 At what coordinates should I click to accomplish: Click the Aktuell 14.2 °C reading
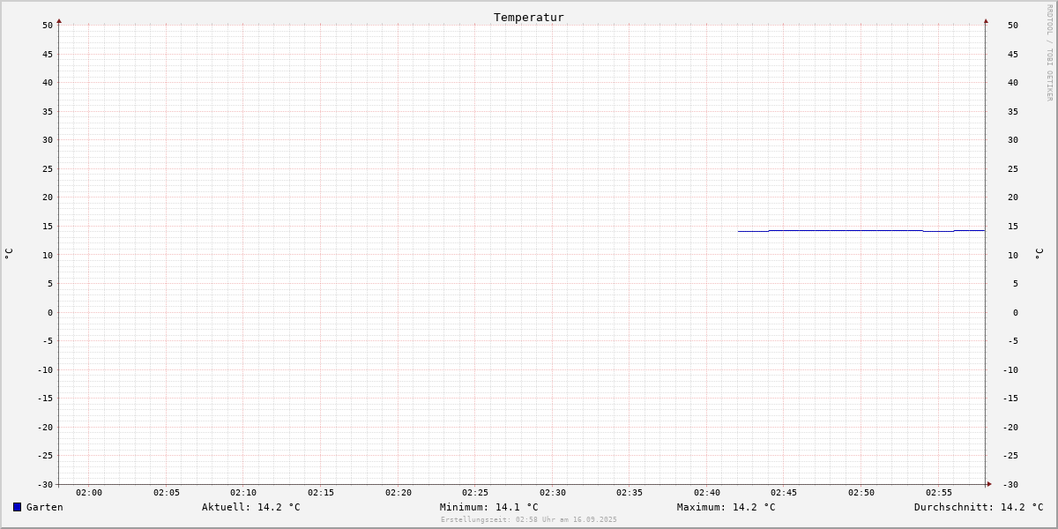click(x=250, y=507)
